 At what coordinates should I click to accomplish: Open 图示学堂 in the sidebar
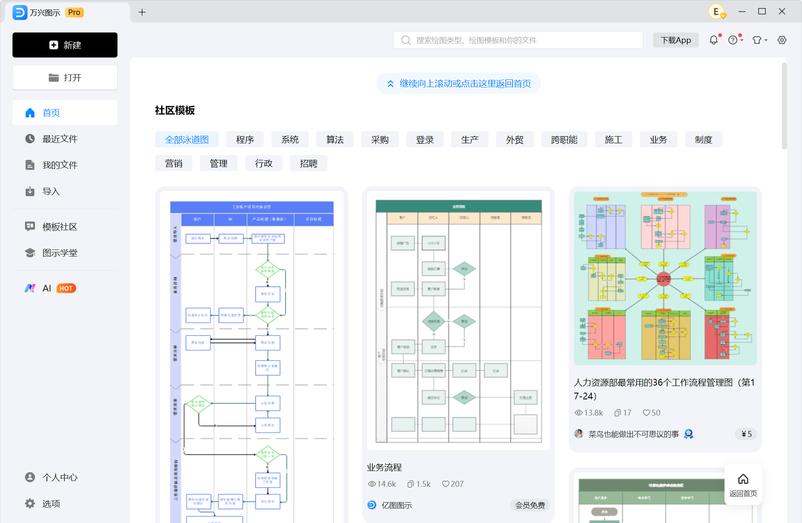click(x=65, y=253)
